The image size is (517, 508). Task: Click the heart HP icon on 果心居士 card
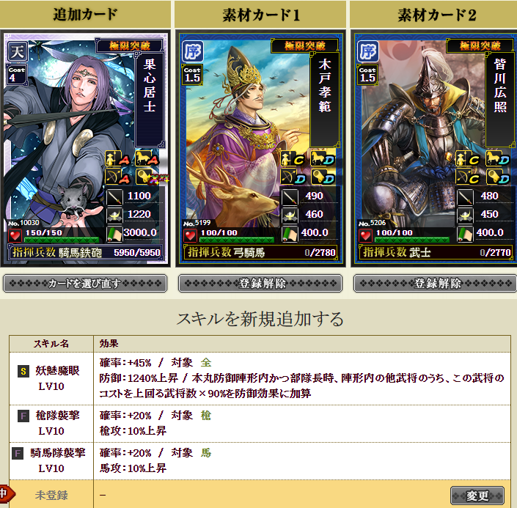pyautogui.click(x=15, y=236)
